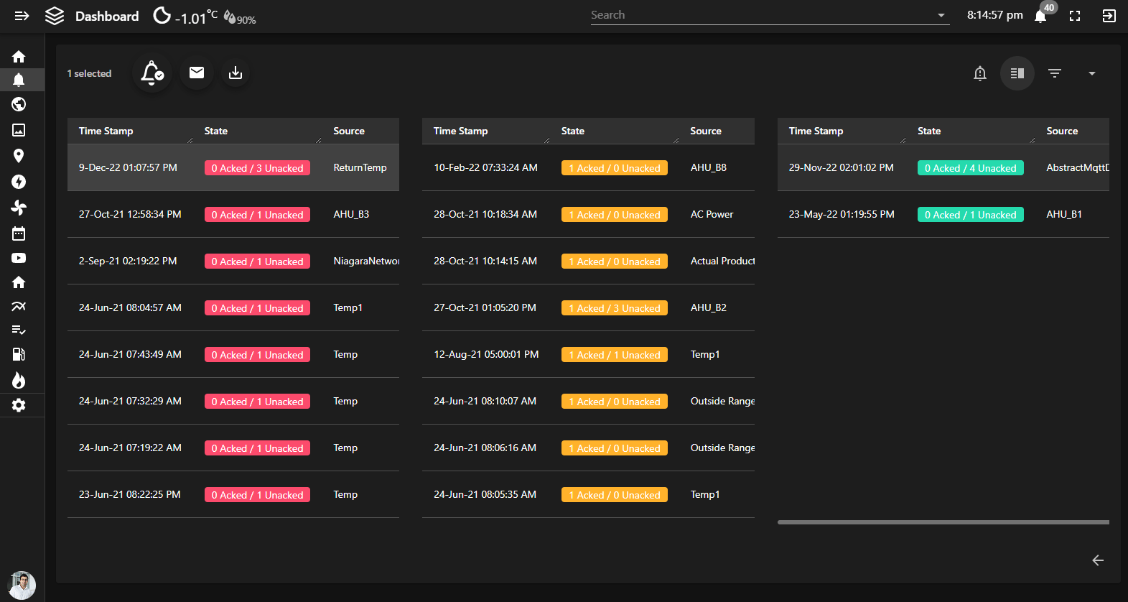Toggle the alarm alert bell filter
Viewport: 1128px width, 602px height.
click(979, 73)
